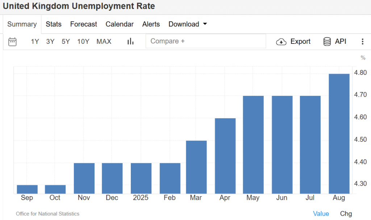Select the Value display option
The height and width of the screenshot is (220, 371).
tap(321, 214)
